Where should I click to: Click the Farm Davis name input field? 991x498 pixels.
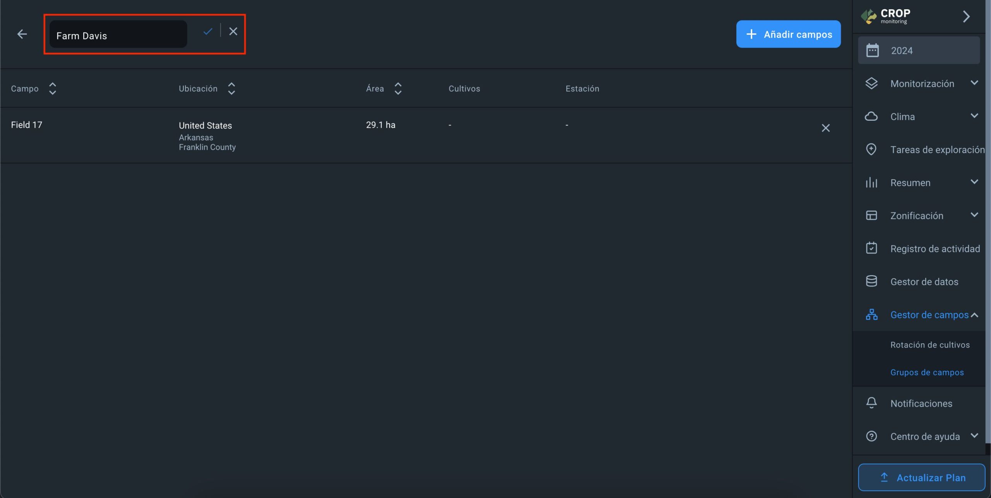(x=118, y=35)
